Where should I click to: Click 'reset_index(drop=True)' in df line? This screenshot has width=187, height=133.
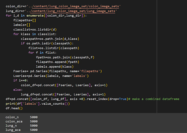tap(108, 99)
